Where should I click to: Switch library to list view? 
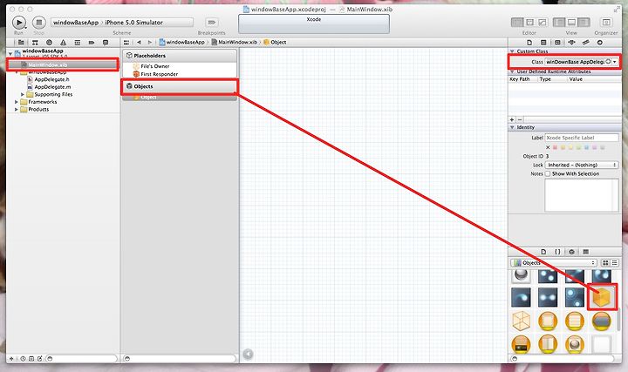pos(614,263)
